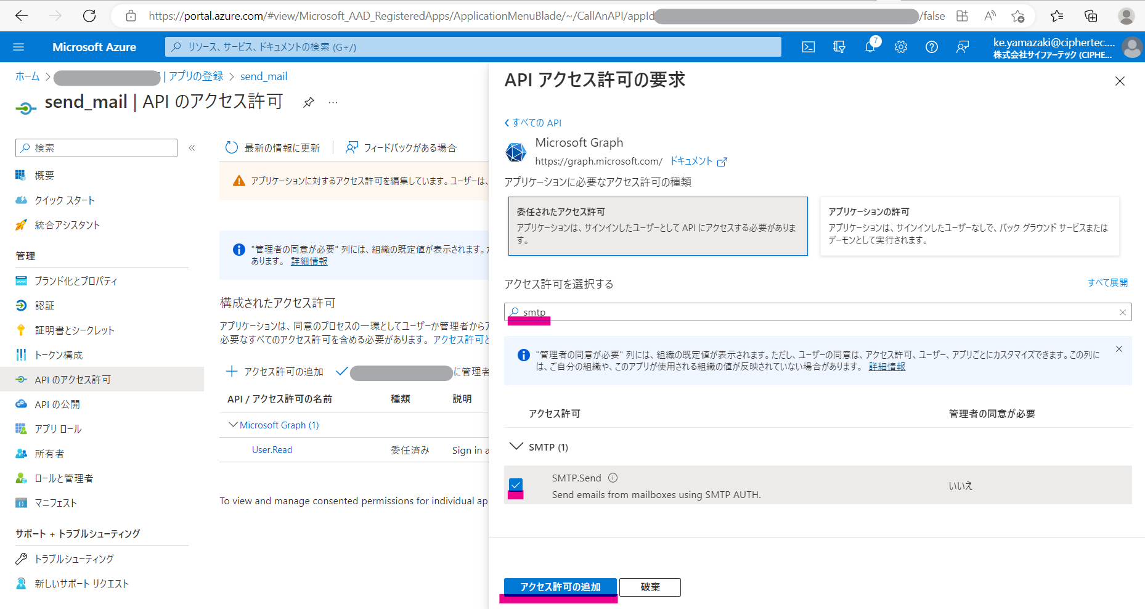The height and width of the screenshot is (609, 1145).
Task: Focus the Azure global search bar
Action: (473, 47)
